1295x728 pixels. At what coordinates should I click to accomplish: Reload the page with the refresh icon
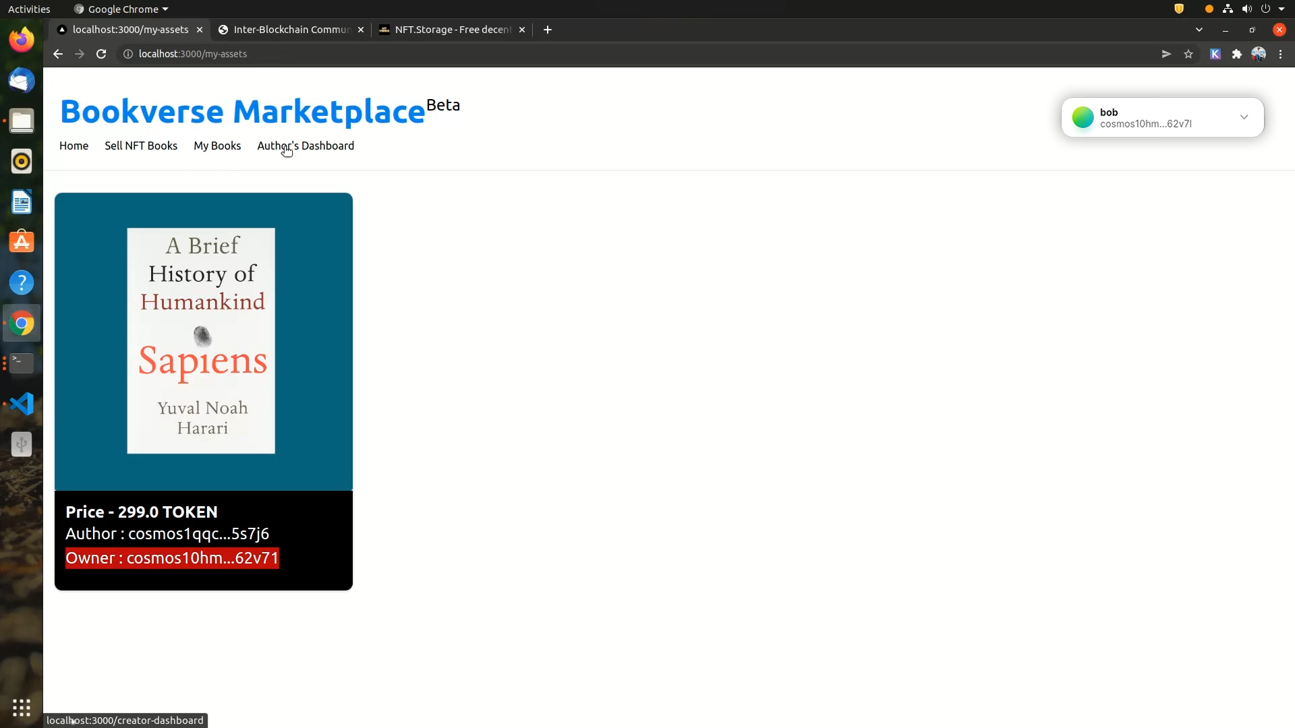pyautogui.click(x=101, y=54)
